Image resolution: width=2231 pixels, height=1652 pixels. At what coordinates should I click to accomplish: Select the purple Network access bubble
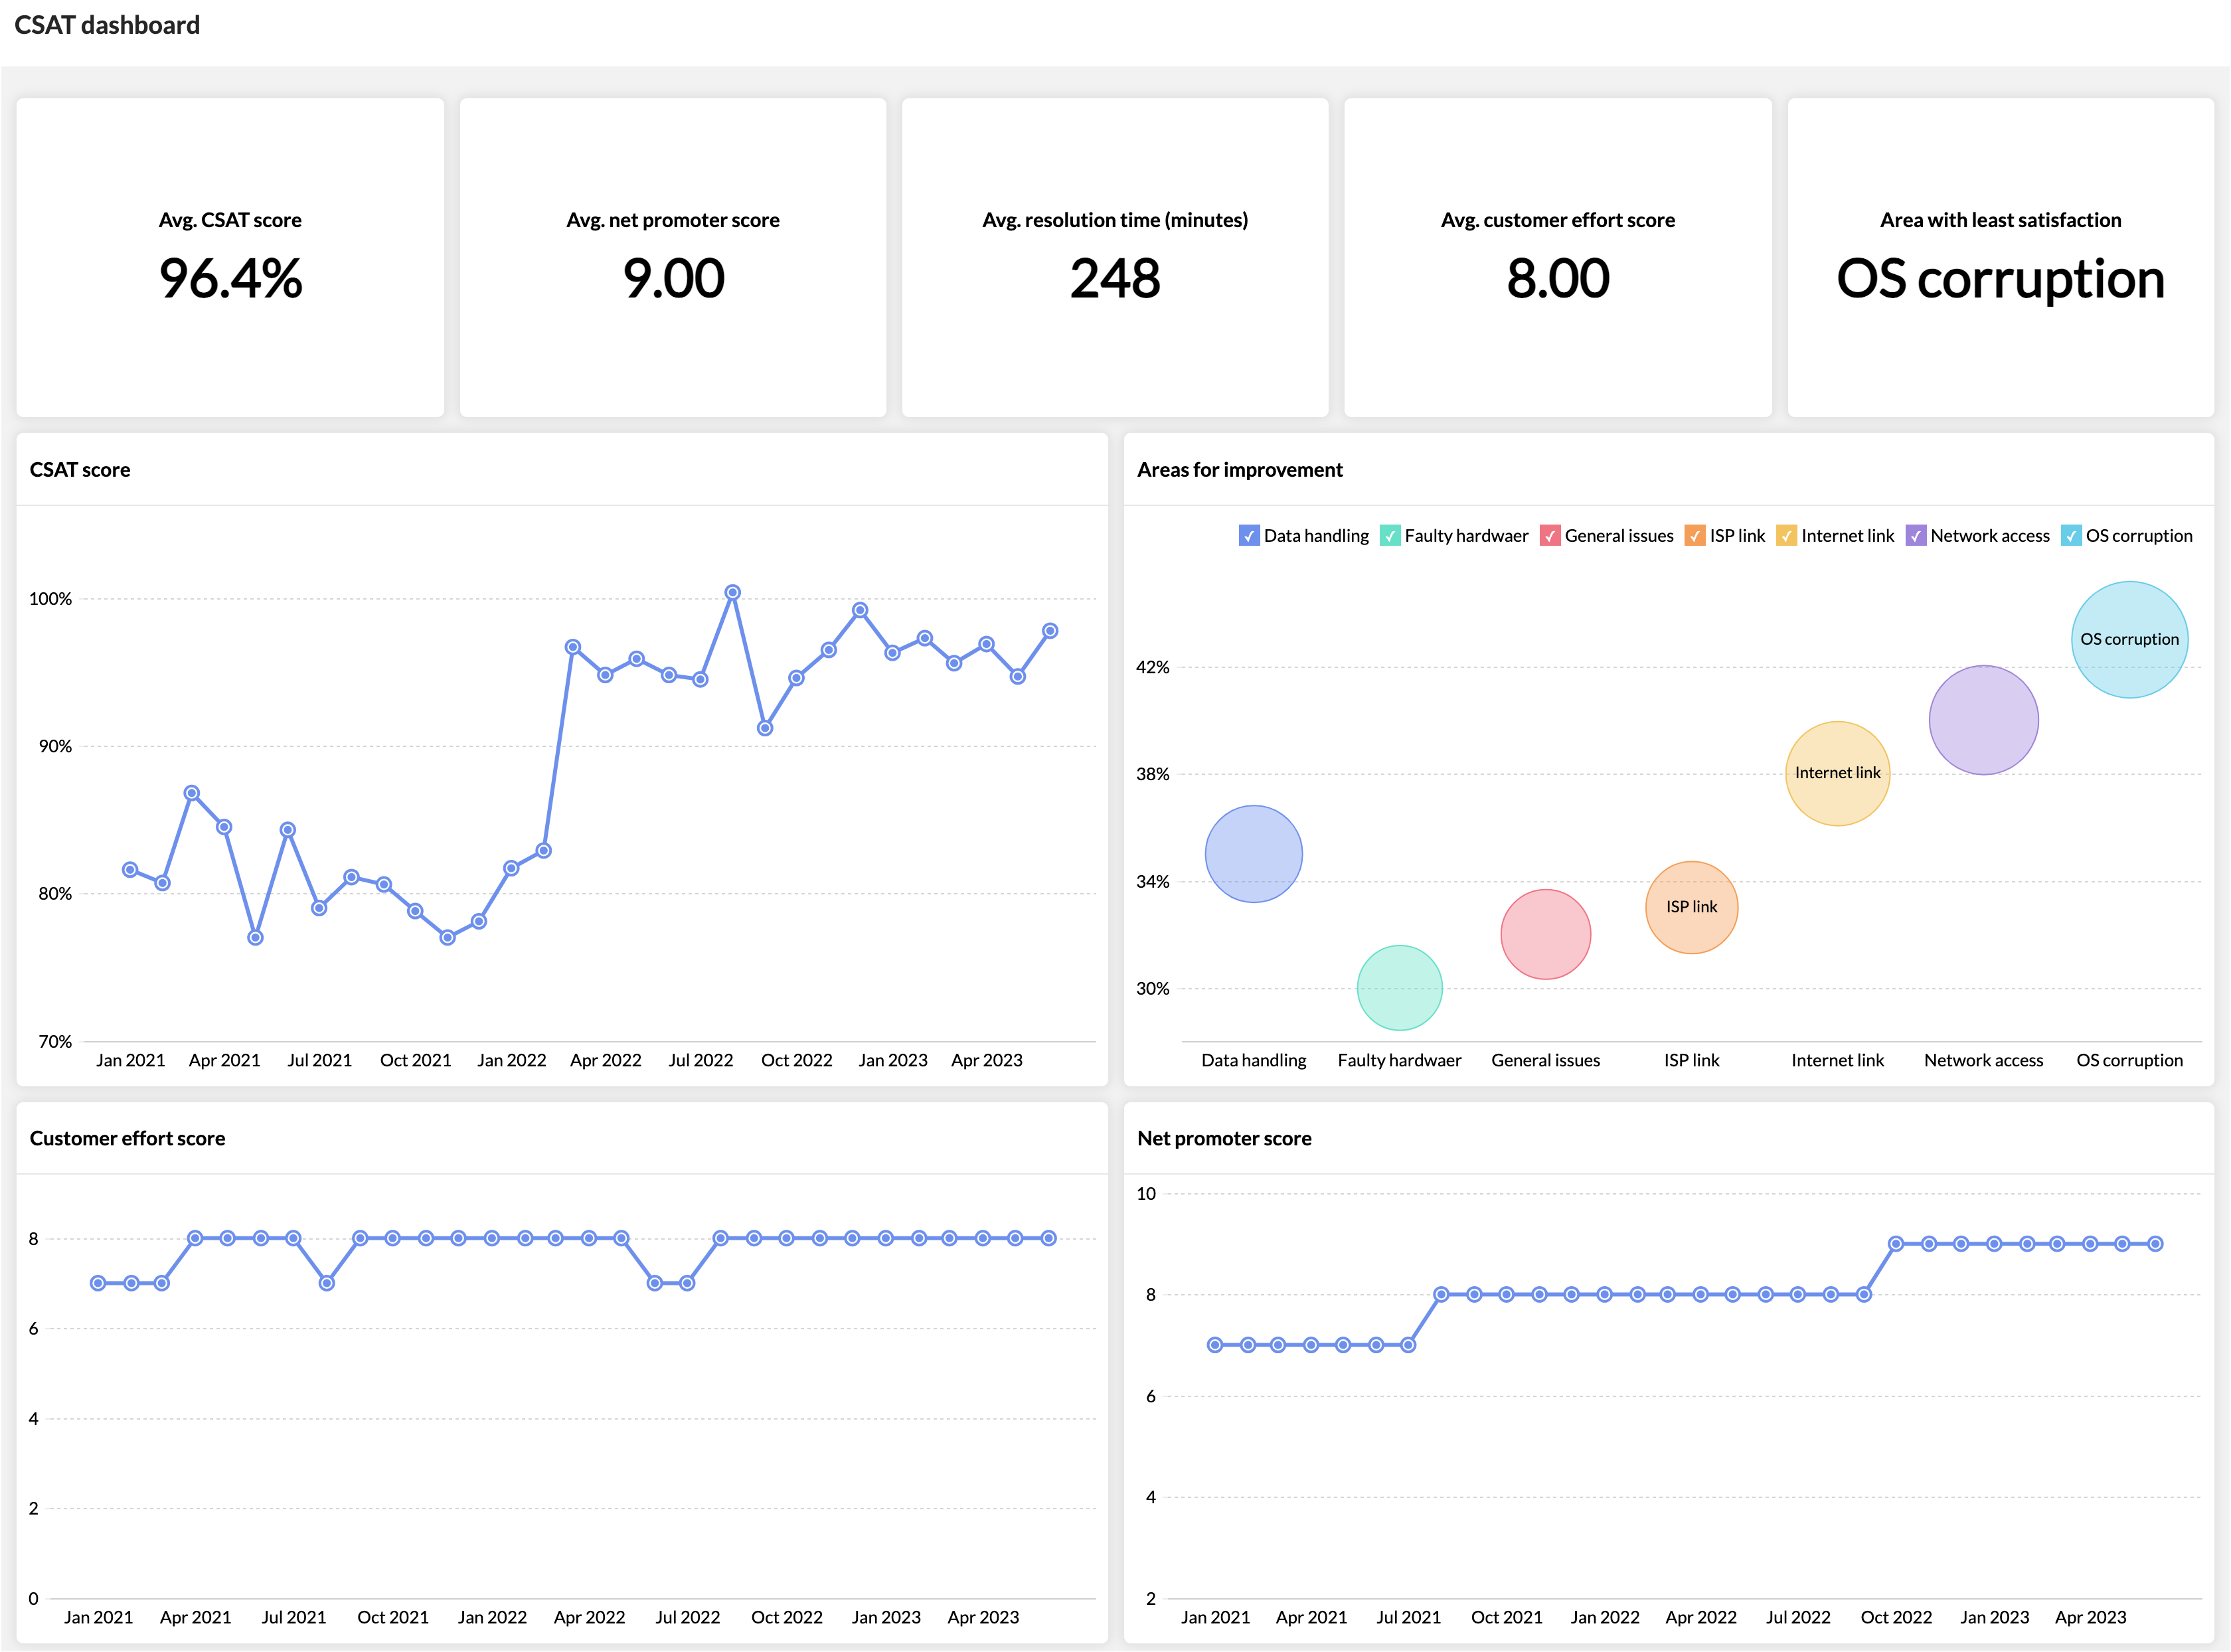[1983, 720]
